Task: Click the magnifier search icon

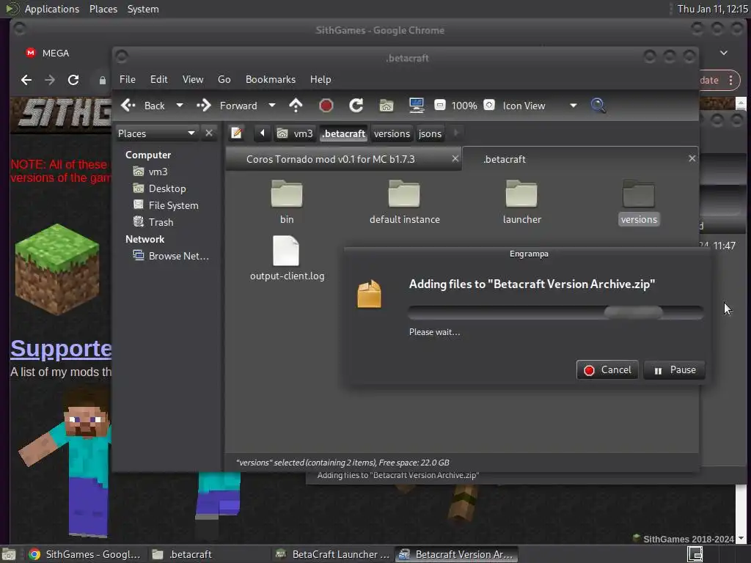Action: [598, 106]
